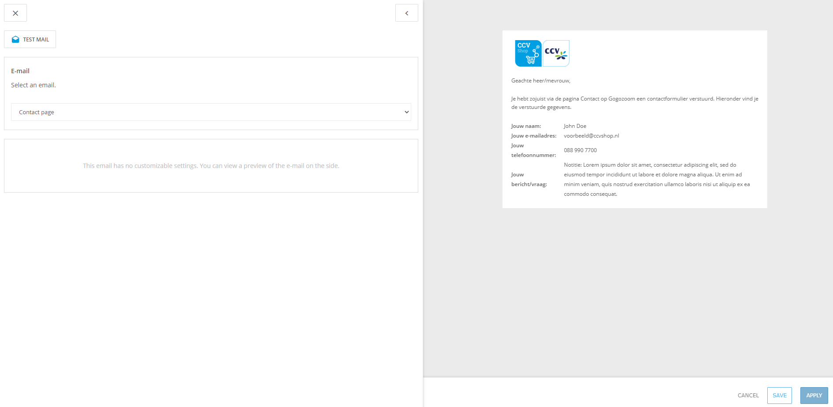Click the X close icon top-left
833x407 pixels.
pyautogui.click(x=15, y=13)
